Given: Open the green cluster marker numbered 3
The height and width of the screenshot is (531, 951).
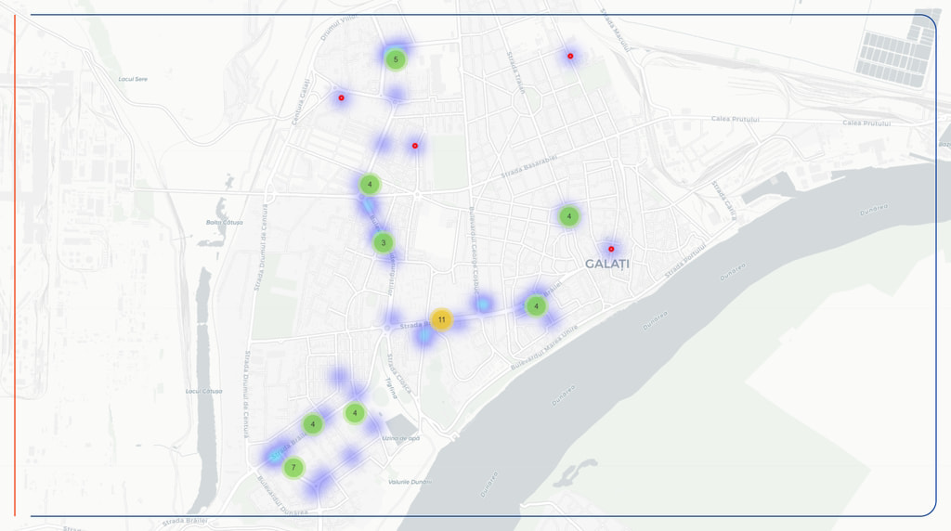Looking at the screenshot, I should (x=383, y=243).
